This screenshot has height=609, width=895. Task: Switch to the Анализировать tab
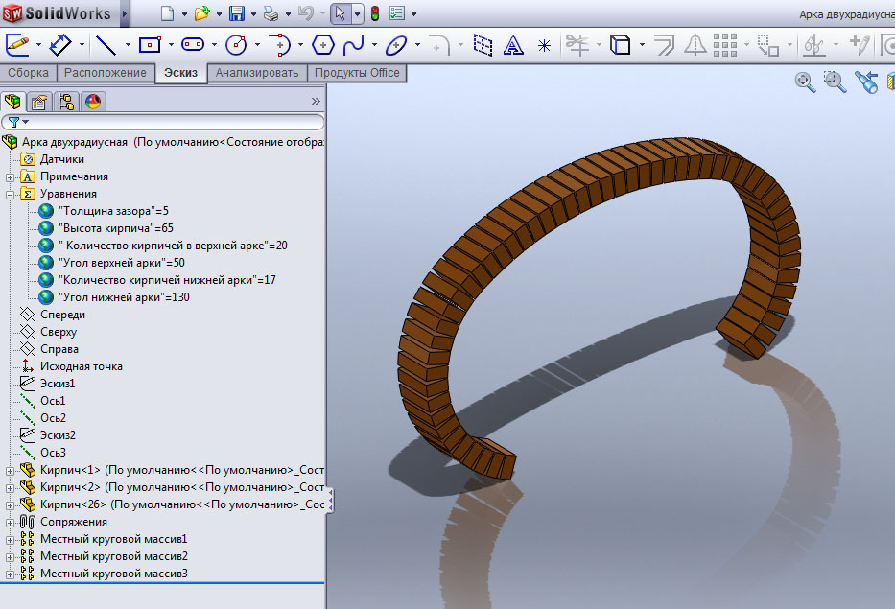[x=257, y=73]
